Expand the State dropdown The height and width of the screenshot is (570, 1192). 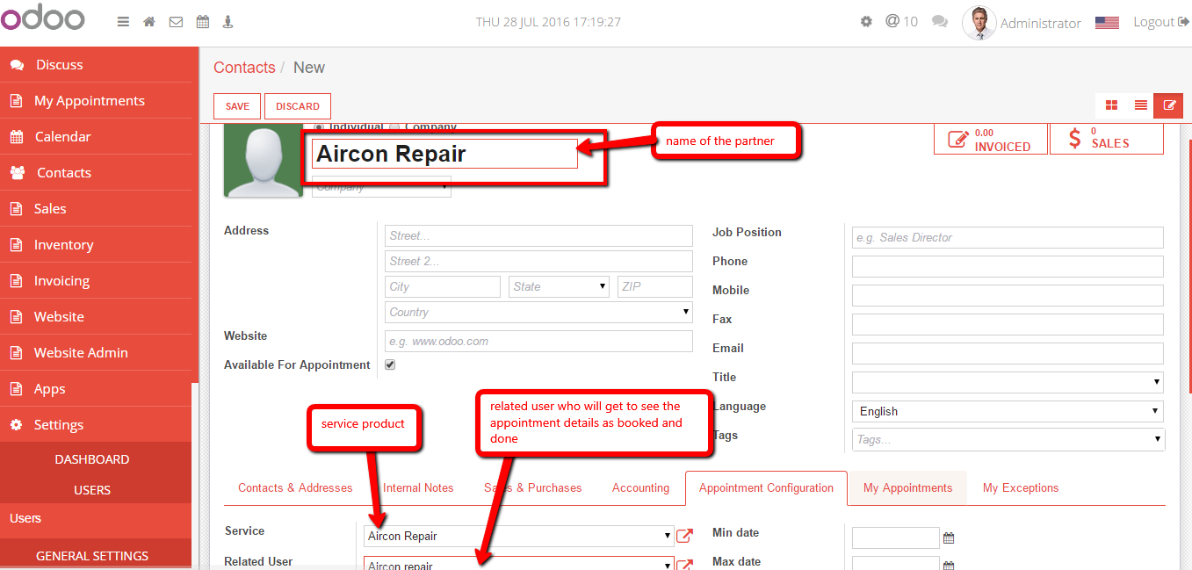coord(559,286)
